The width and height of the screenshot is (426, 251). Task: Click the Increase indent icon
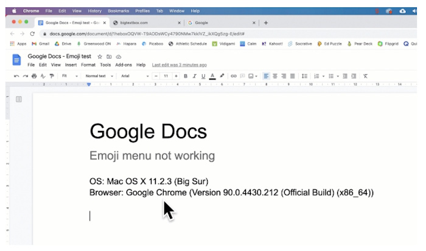354,76
